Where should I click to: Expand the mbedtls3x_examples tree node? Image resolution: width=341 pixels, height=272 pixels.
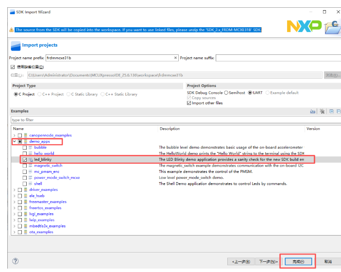click(15, 226)
